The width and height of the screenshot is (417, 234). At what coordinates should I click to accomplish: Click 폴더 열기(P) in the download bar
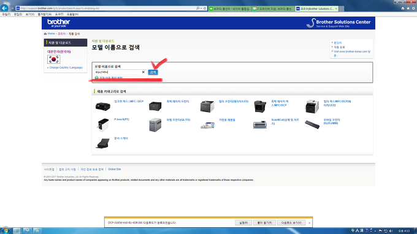264,223
